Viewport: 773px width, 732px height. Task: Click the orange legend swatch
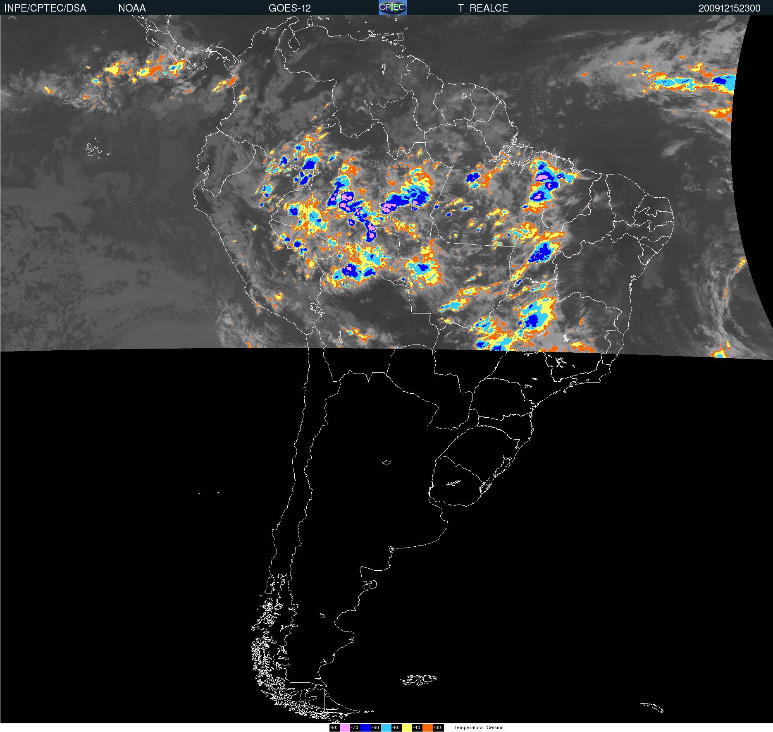point(427,728)
